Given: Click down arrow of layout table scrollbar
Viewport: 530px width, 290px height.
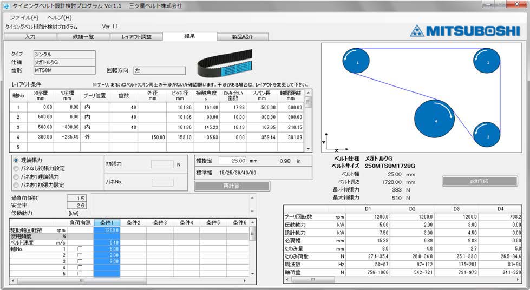Looking at the screenshot, I should click(x=308, y=149).
